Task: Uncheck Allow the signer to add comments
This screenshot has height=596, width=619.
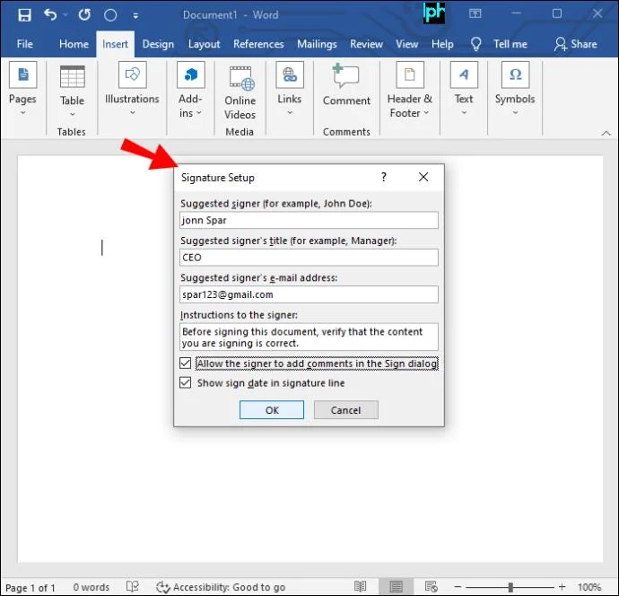Action: coord(185,363)
